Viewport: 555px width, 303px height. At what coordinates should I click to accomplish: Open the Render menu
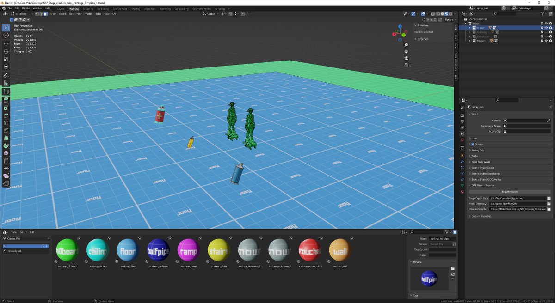[26, 8]
